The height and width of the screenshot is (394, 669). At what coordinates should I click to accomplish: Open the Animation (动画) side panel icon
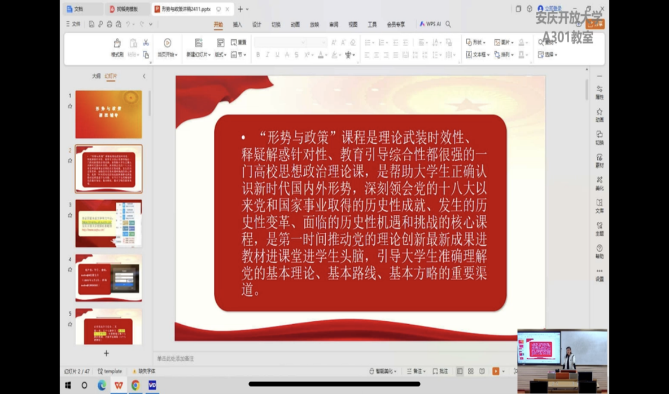click(x=599, y=115)
